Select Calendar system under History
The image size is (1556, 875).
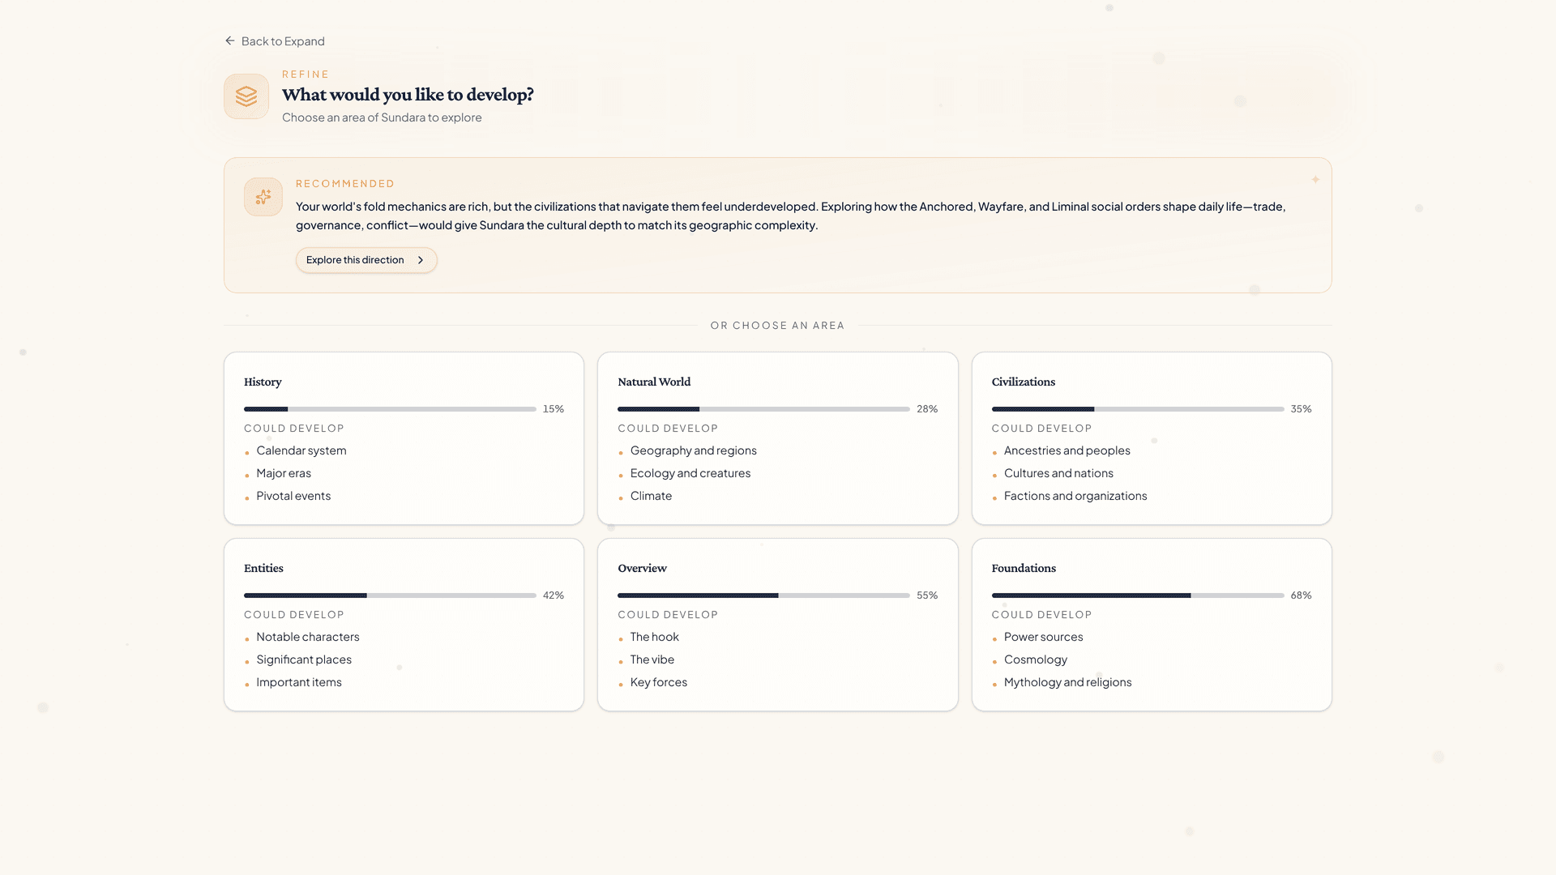coord(301,450)
